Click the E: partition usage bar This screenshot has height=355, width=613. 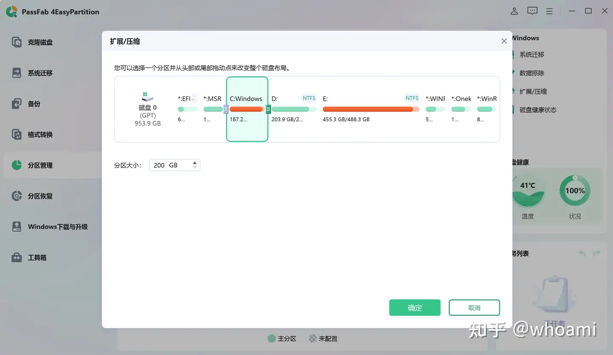coord(371,109)
